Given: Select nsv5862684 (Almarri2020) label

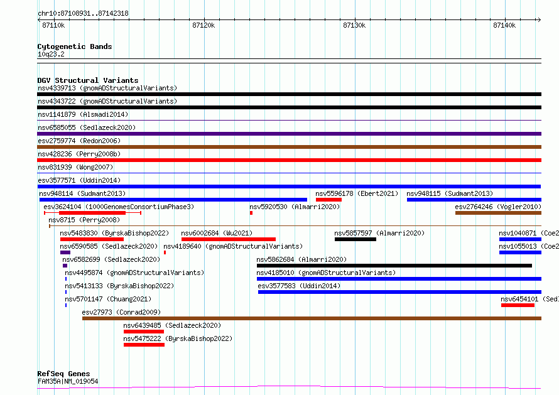Looking at the screenshot, I should coord(301,259).
